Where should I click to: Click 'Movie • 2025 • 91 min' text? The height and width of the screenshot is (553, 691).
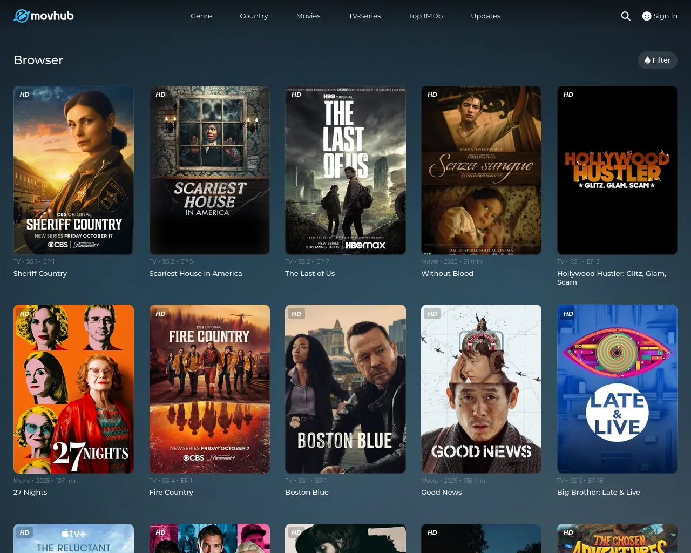[x=451, y=261]
